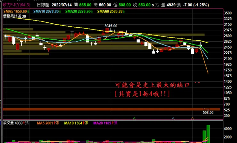Select the MA20 1105 volume average label
Screen dimensions: 237x143
(x=105, y=123)
